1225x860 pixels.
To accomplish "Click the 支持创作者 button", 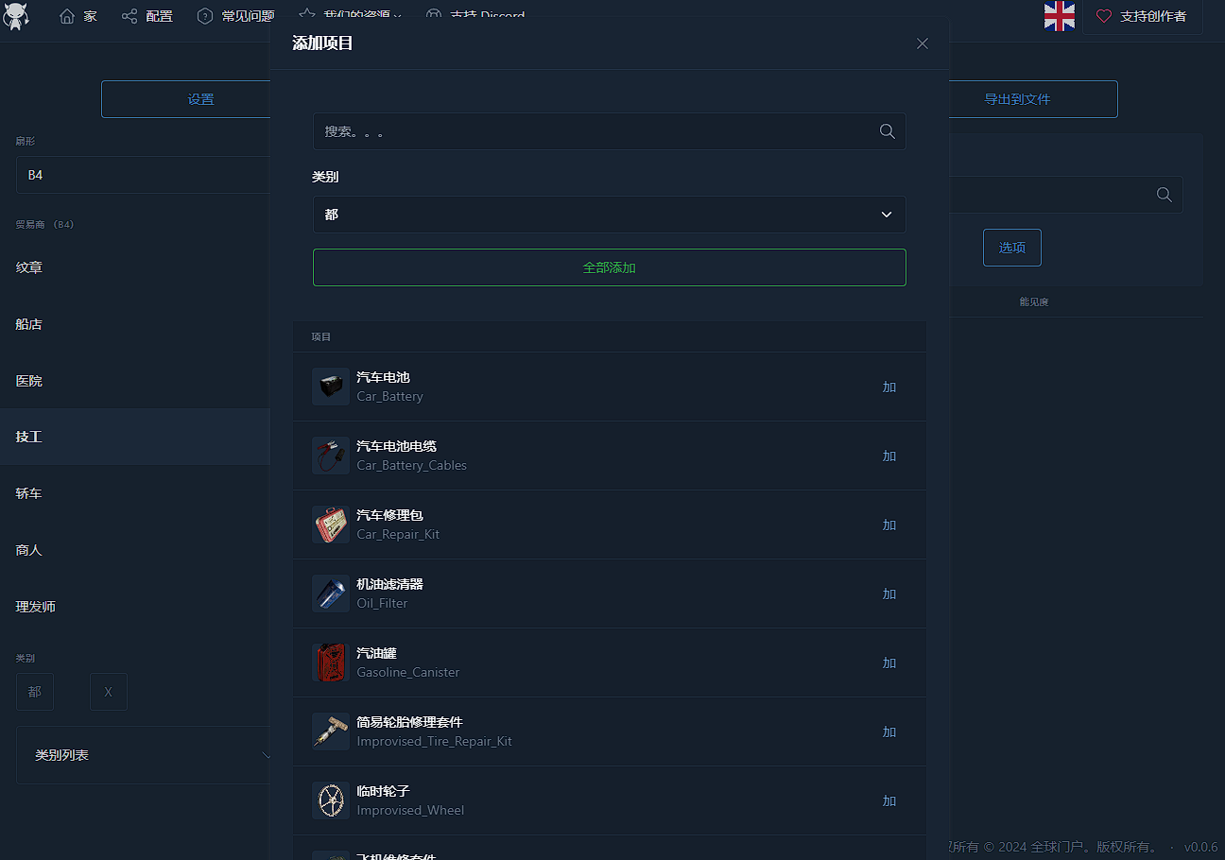I will (x=1144, y=16).
